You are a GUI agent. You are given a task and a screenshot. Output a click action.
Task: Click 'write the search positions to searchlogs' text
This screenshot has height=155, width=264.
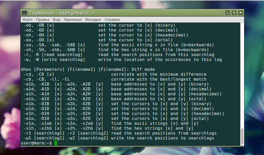coord(163,138)
